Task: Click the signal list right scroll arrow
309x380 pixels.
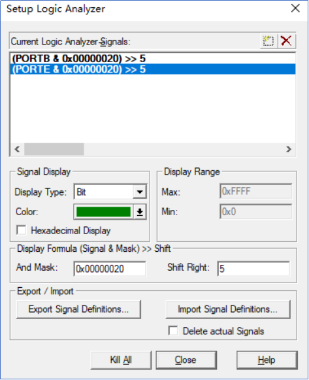Action: pos(289,149)
